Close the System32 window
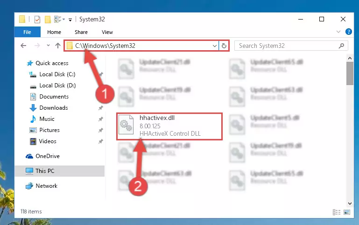This screenshot has height=225, width=359. (343, 19)
